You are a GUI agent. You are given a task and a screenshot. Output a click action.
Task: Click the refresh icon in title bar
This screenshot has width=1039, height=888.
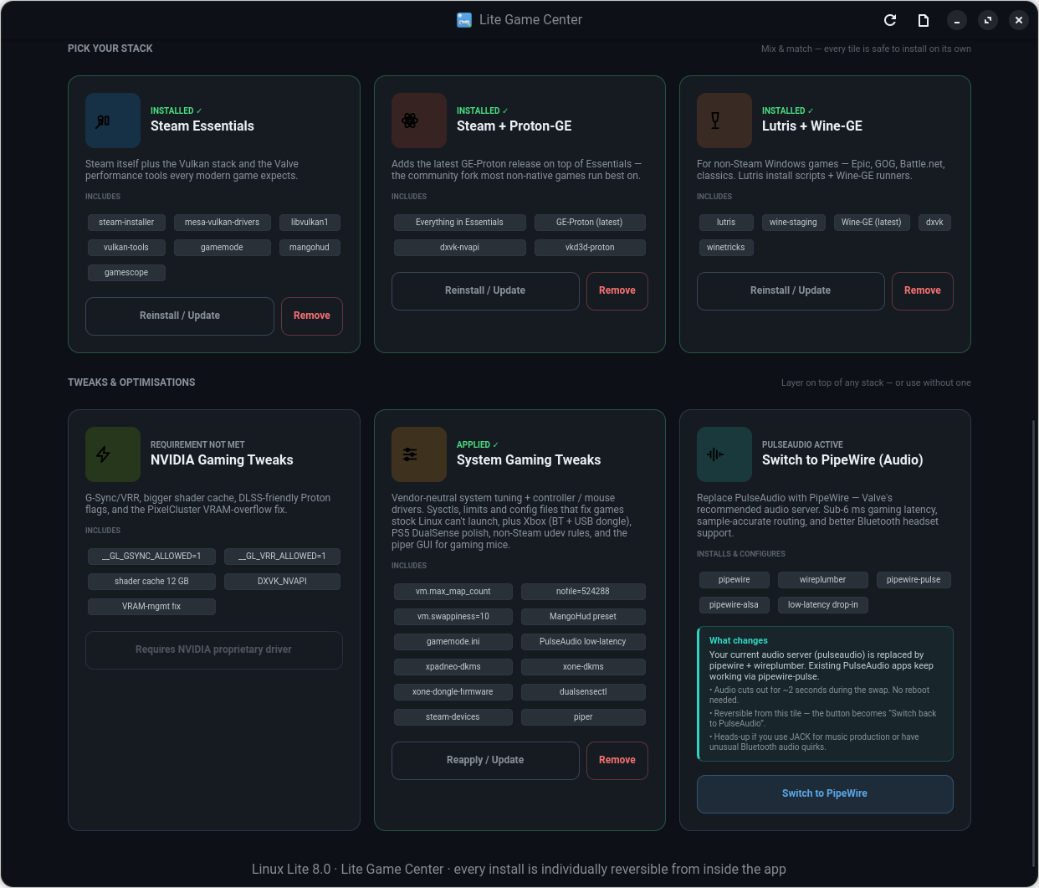point(890,20)
